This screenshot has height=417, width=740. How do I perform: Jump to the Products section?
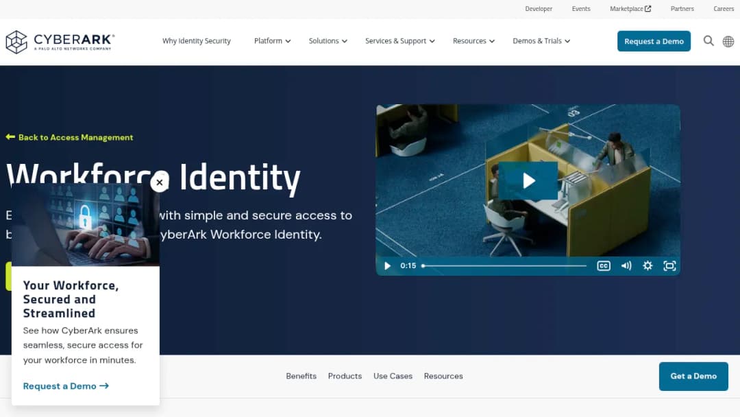[x=345, y=376]
